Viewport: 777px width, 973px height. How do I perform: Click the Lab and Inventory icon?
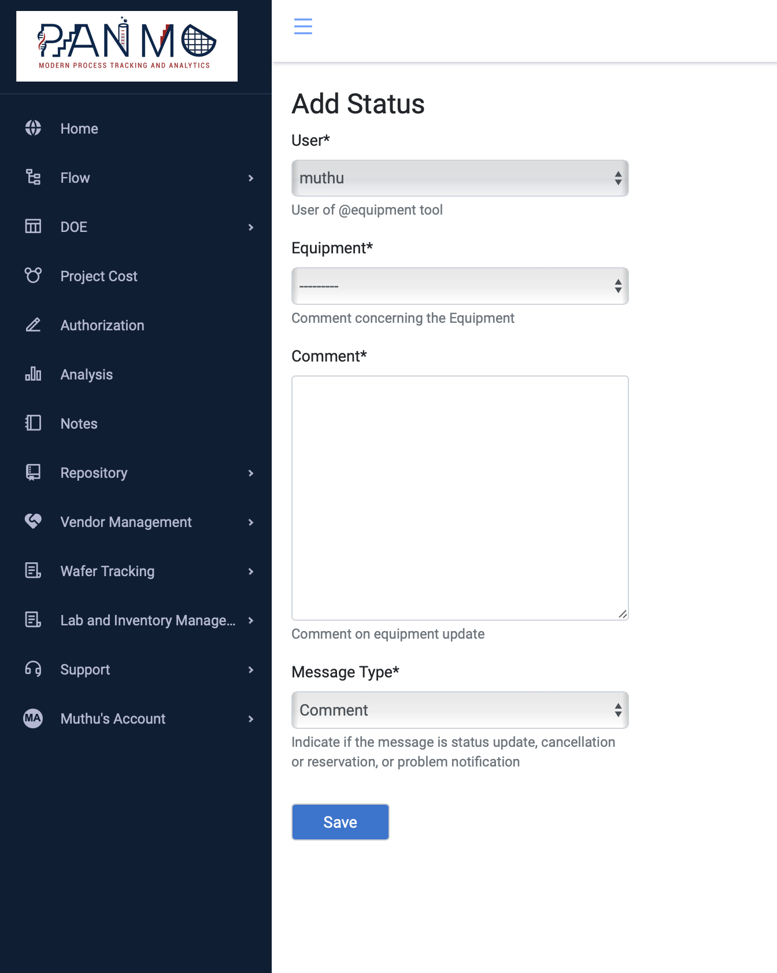pyautogui.click(x=33, y=620)
